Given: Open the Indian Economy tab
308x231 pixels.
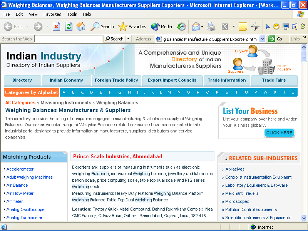Looking at the screenshot, I should (66, 80).
